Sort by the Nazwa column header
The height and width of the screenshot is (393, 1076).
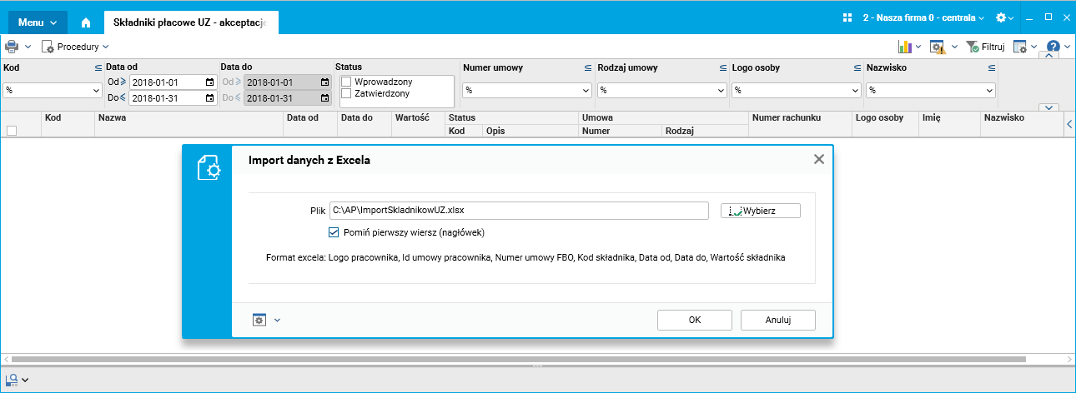[x=189, y=124]
